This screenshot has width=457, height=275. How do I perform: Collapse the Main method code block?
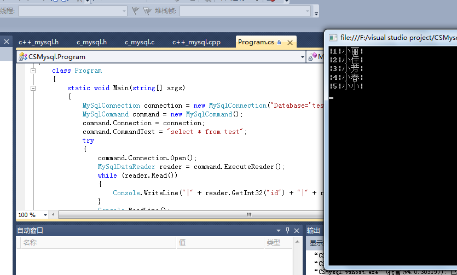33,88
